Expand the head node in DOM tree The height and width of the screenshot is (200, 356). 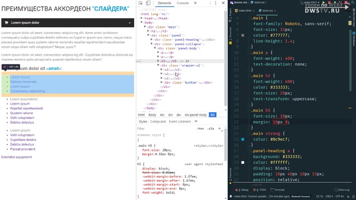point(142,18)
